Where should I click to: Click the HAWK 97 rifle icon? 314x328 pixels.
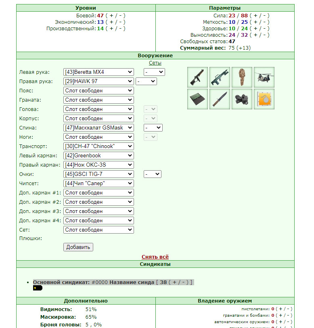[220, 77]
